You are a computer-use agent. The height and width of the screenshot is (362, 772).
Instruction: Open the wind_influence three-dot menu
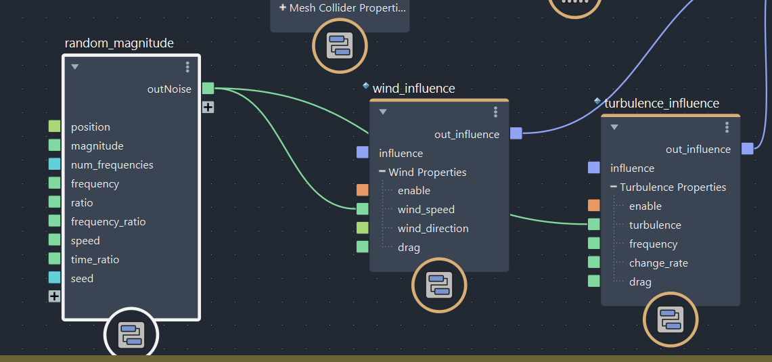(x=496, y=112)
